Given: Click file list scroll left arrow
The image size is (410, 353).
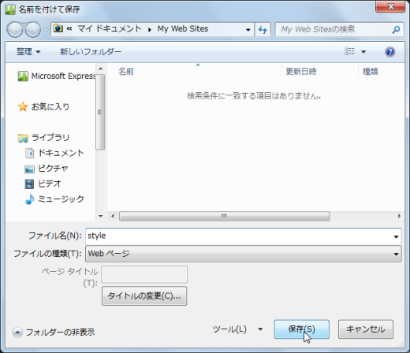Looking at the screenshot, I should click(x=113, y=216).
